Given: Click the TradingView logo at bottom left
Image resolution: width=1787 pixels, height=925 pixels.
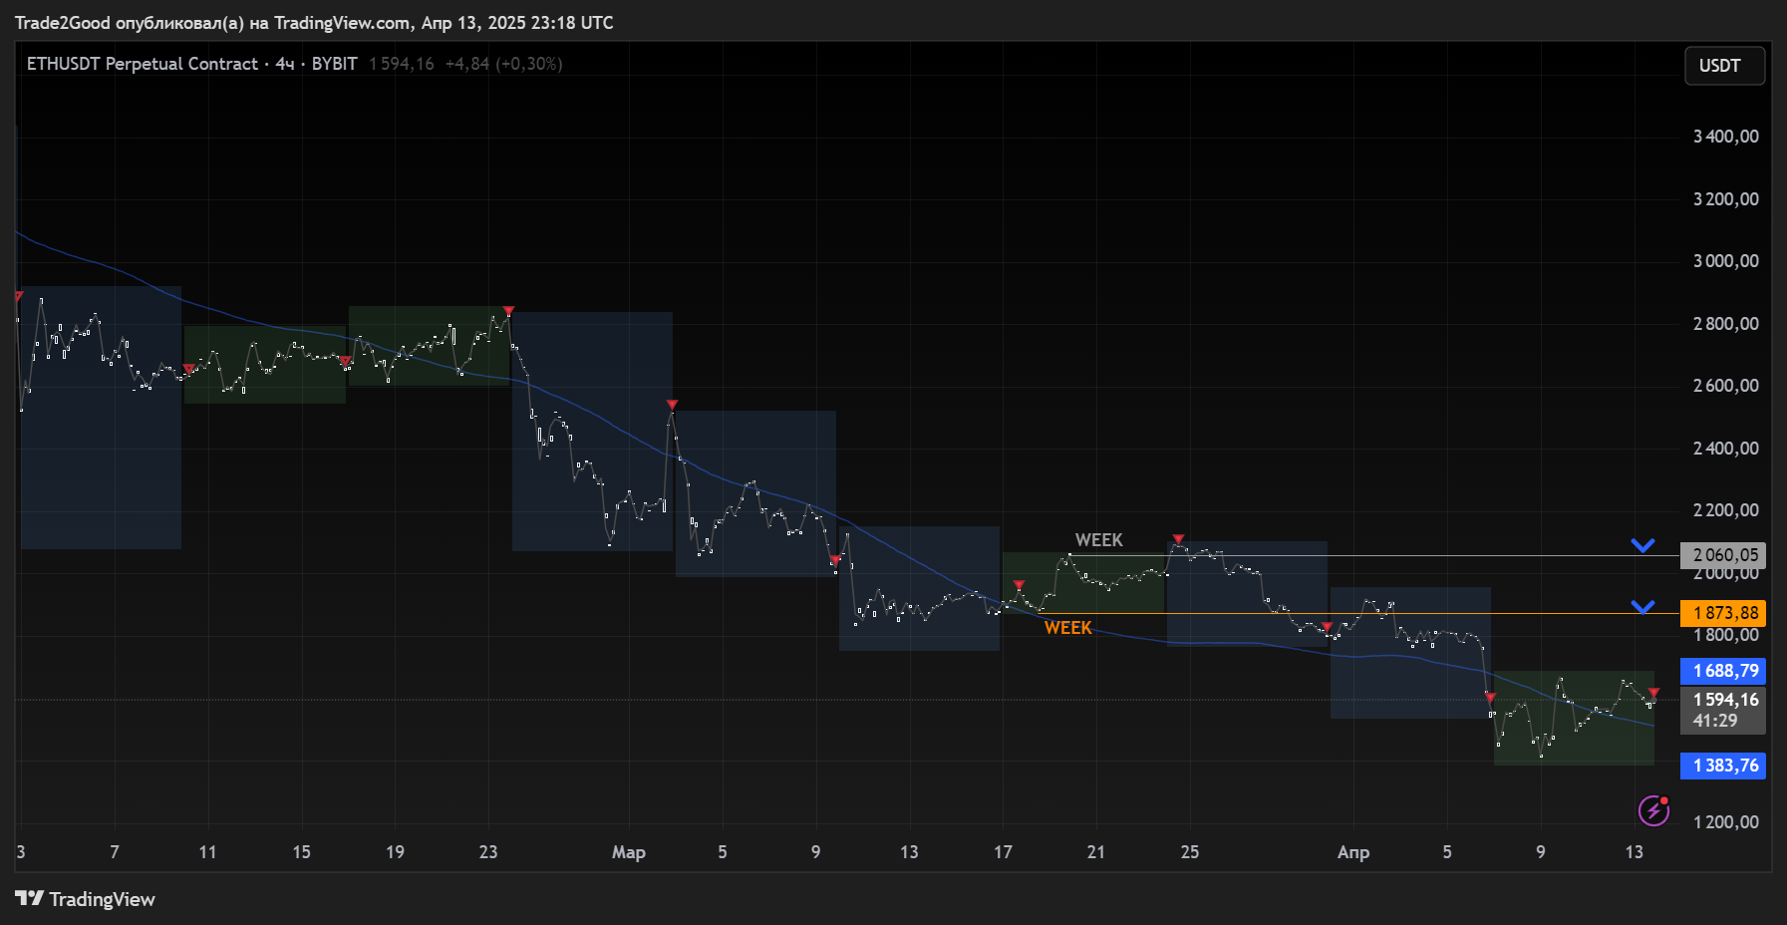Looking at the screenshot, I should (85, 899).
